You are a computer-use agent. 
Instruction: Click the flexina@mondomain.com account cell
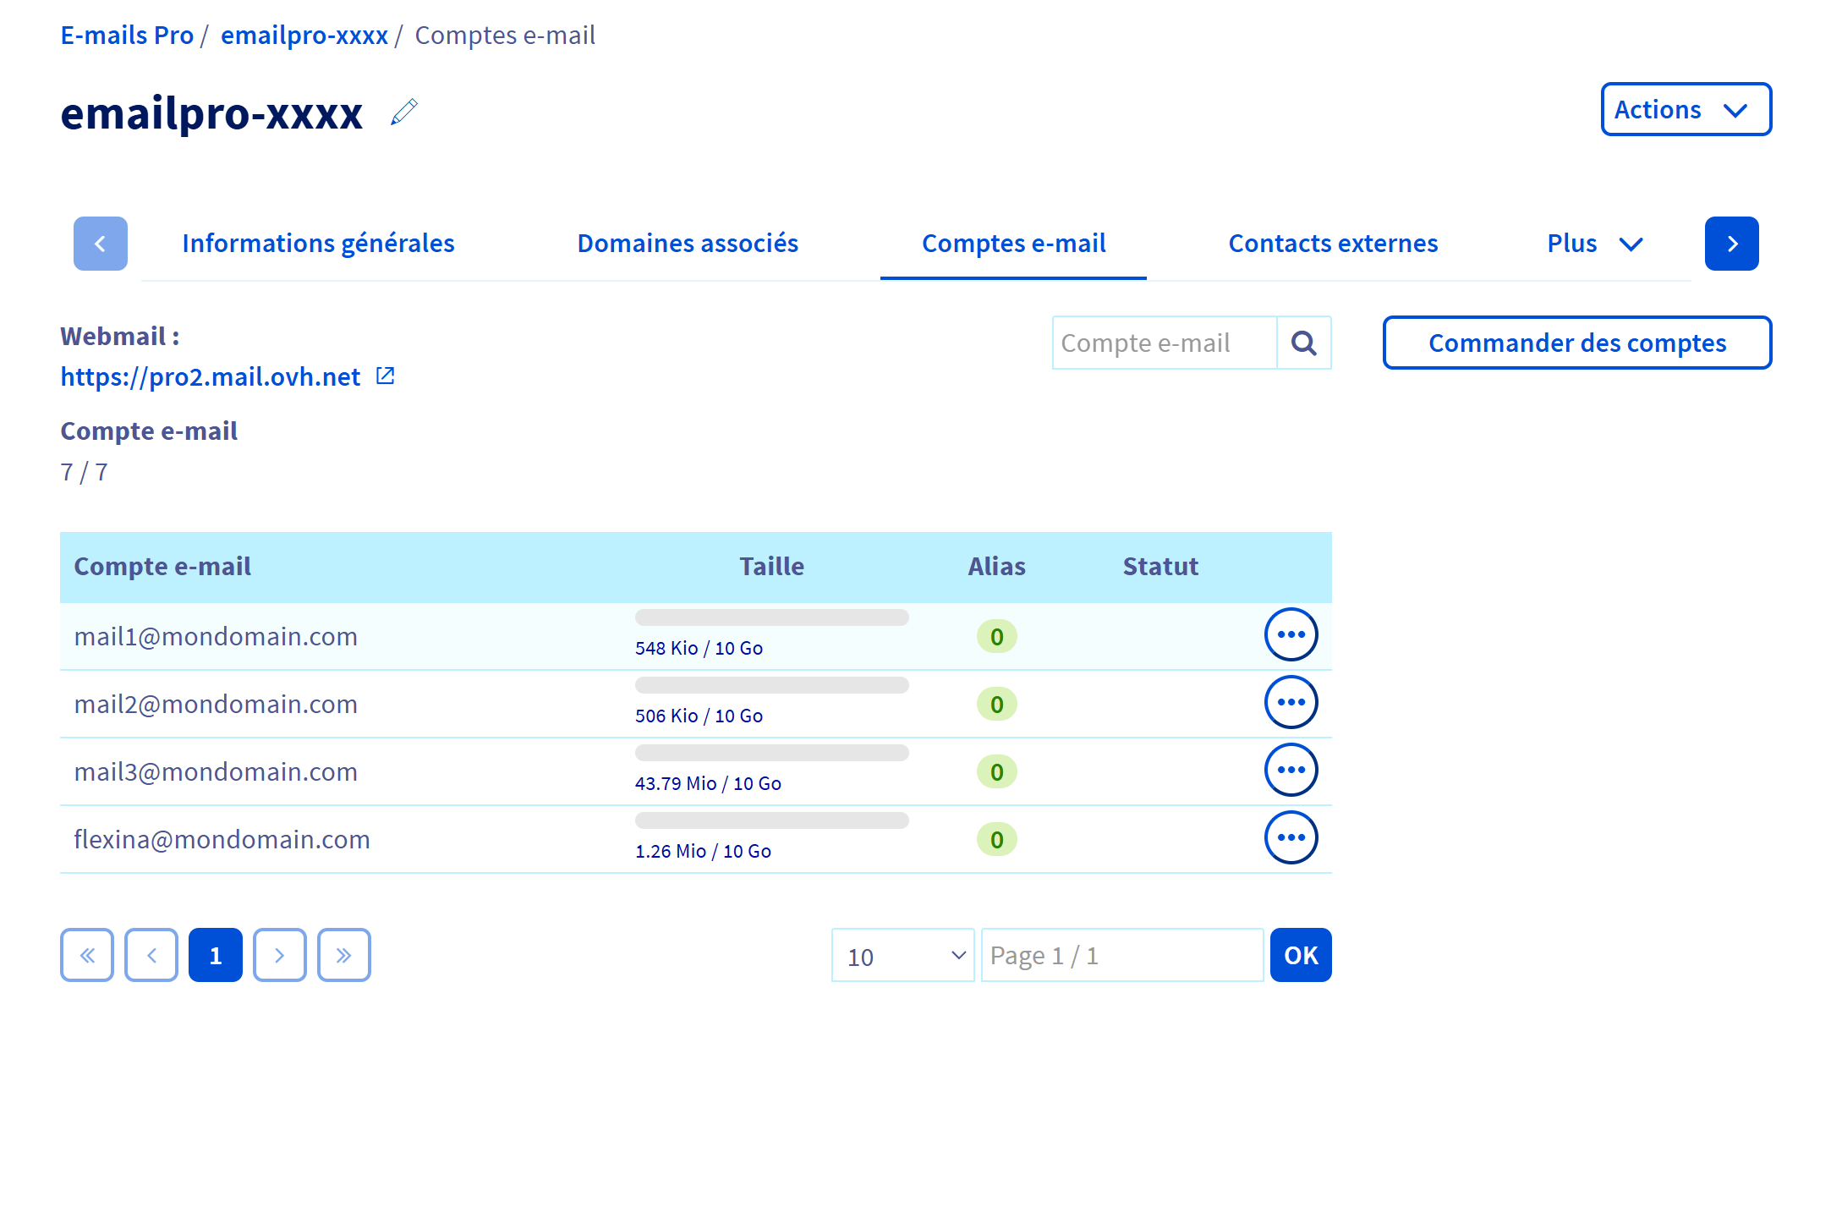222,839
